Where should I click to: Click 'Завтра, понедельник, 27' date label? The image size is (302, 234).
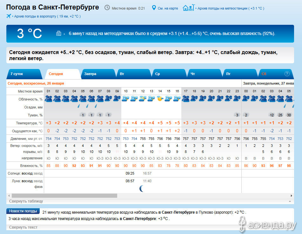(x=268, y=84)
